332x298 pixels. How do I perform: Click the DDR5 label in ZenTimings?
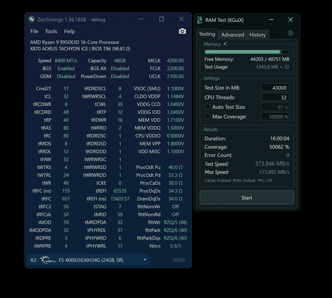click(179, 260)
